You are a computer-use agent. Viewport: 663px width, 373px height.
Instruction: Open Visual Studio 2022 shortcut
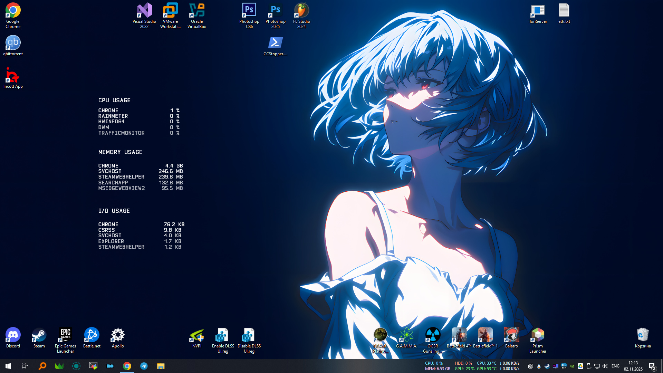(x=144, y=11)
